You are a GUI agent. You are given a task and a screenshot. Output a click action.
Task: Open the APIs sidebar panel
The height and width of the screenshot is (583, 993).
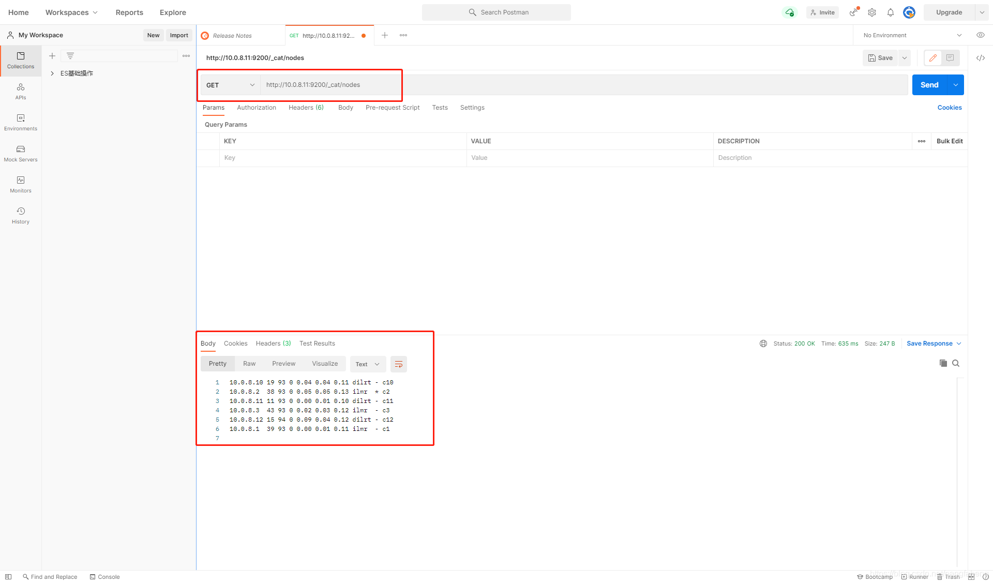pos(21,92)
